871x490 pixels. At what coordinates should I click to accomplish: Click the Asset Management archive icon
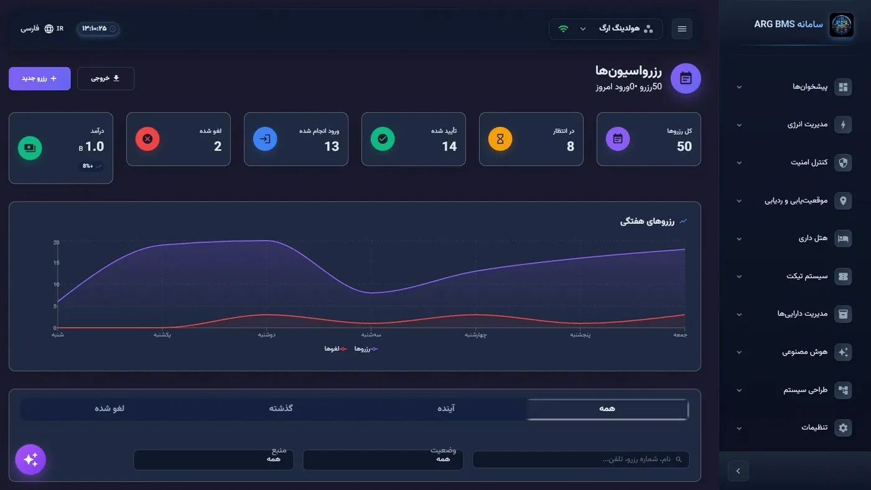click(843, 314)
